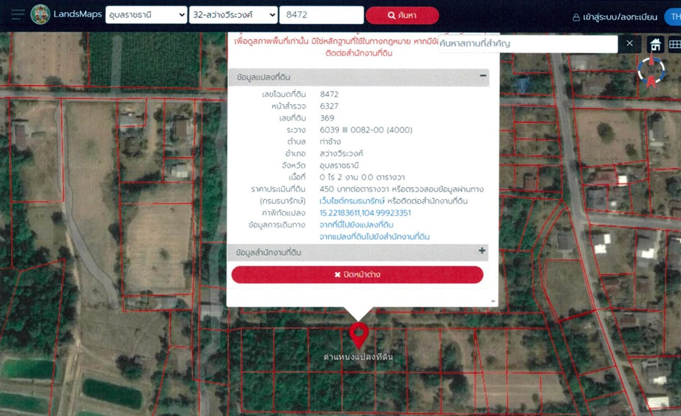681x416 pixels.
Task: Clear the place search with X icon
Action: pos(629,44)
